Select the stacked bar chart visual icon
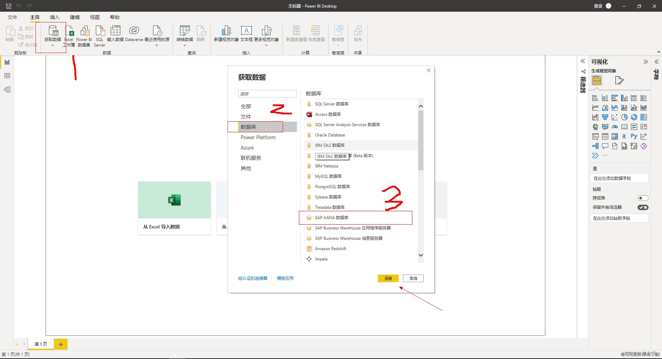Screen dimensions: 662x359 click(595, 98)
